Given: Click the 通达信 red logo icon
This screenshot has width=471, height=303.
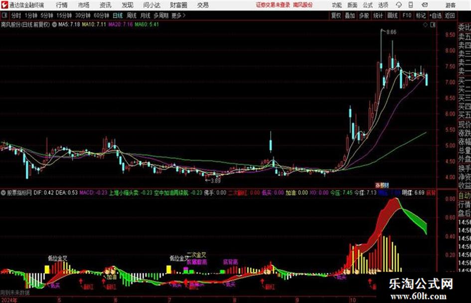Looking at the screenshot, I should 4,5.
